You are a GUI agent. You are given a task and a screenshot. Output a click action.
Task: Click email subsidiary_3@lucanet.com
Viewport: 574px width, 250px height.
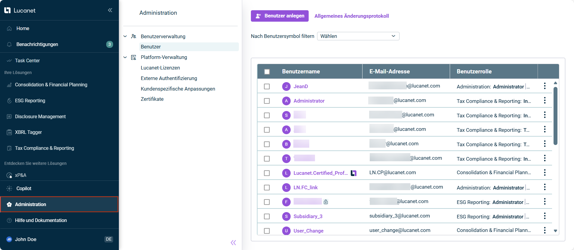click(x=400, y=216)
